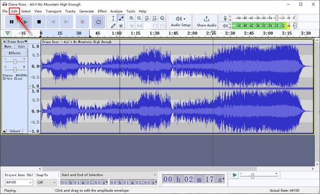320x194 pixels.
Task: Open the Analyze menu
Action: pyautogui.click(x=116, y=11)
